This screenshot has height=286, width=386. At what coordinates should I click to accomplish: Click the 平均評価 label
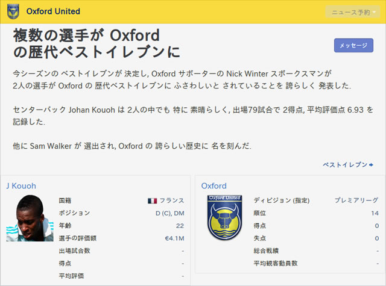click(71, 276)
